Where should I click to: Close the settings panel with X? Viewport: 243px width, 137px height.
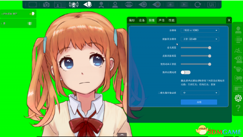tap(229, 20)
